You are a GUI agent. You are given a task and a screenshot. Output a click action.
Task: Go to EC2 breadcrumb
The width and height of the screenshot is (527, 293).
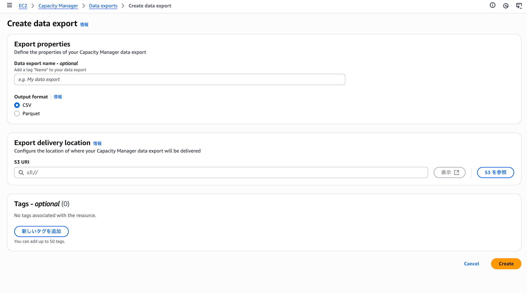23,6
